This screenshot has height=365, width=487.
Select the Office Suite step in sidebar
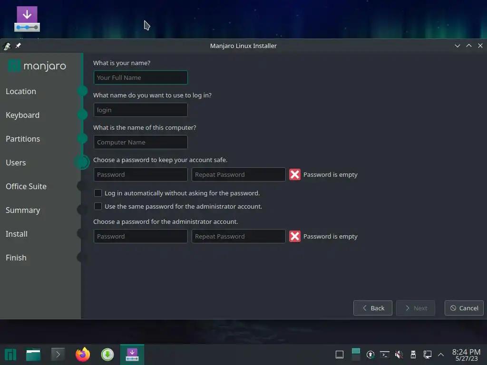tap(26, 186)
